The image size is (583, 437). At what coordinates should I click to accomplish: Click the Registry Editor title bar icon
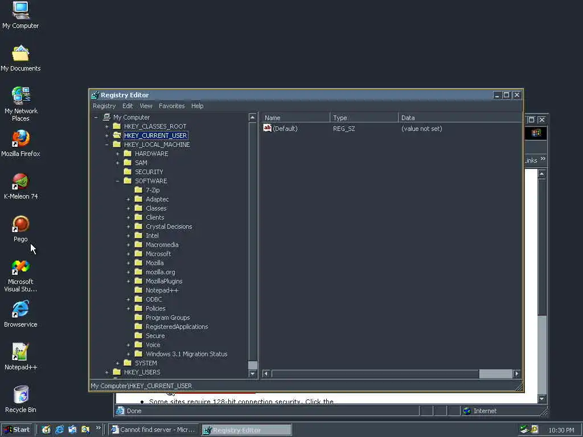(95, 95)
